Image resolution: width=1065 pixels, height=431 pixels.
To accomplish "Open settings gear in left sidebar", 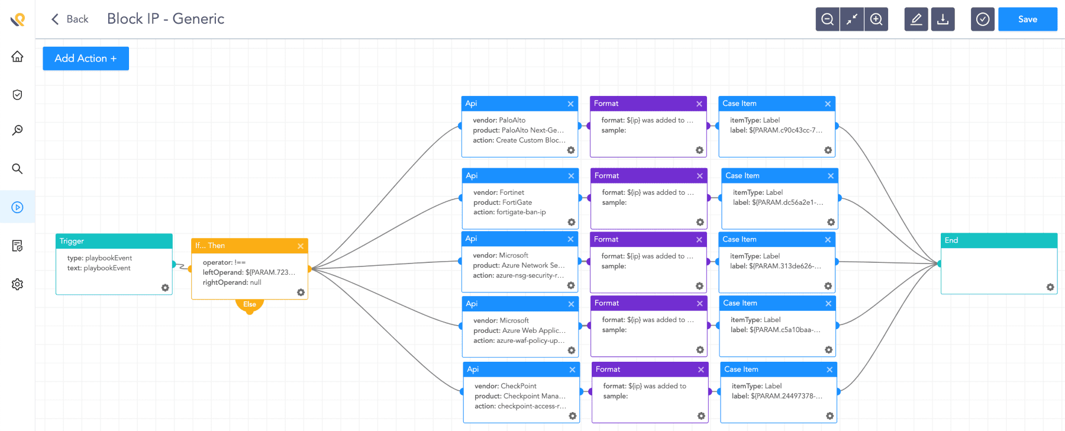I will [17, 284].
